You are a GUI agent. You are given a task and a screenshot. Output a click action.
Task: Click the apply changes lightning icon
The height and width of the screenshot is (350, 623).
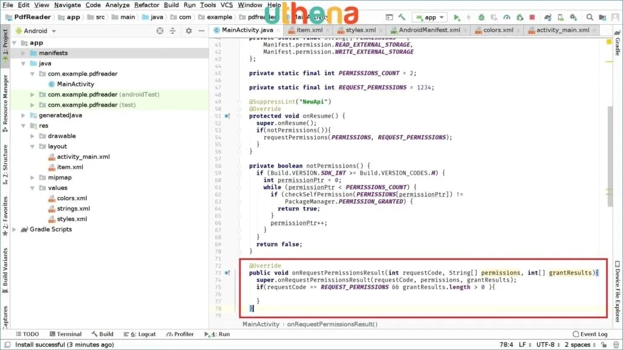point(468,18)
